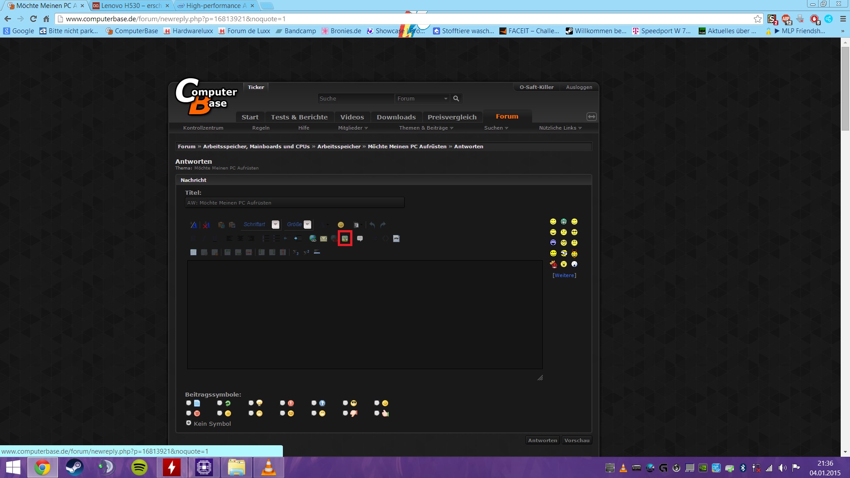The width and height of the screenshot is (850, 478).
Task: Click the insert email envelope icon
Action: tap(324, 239)
